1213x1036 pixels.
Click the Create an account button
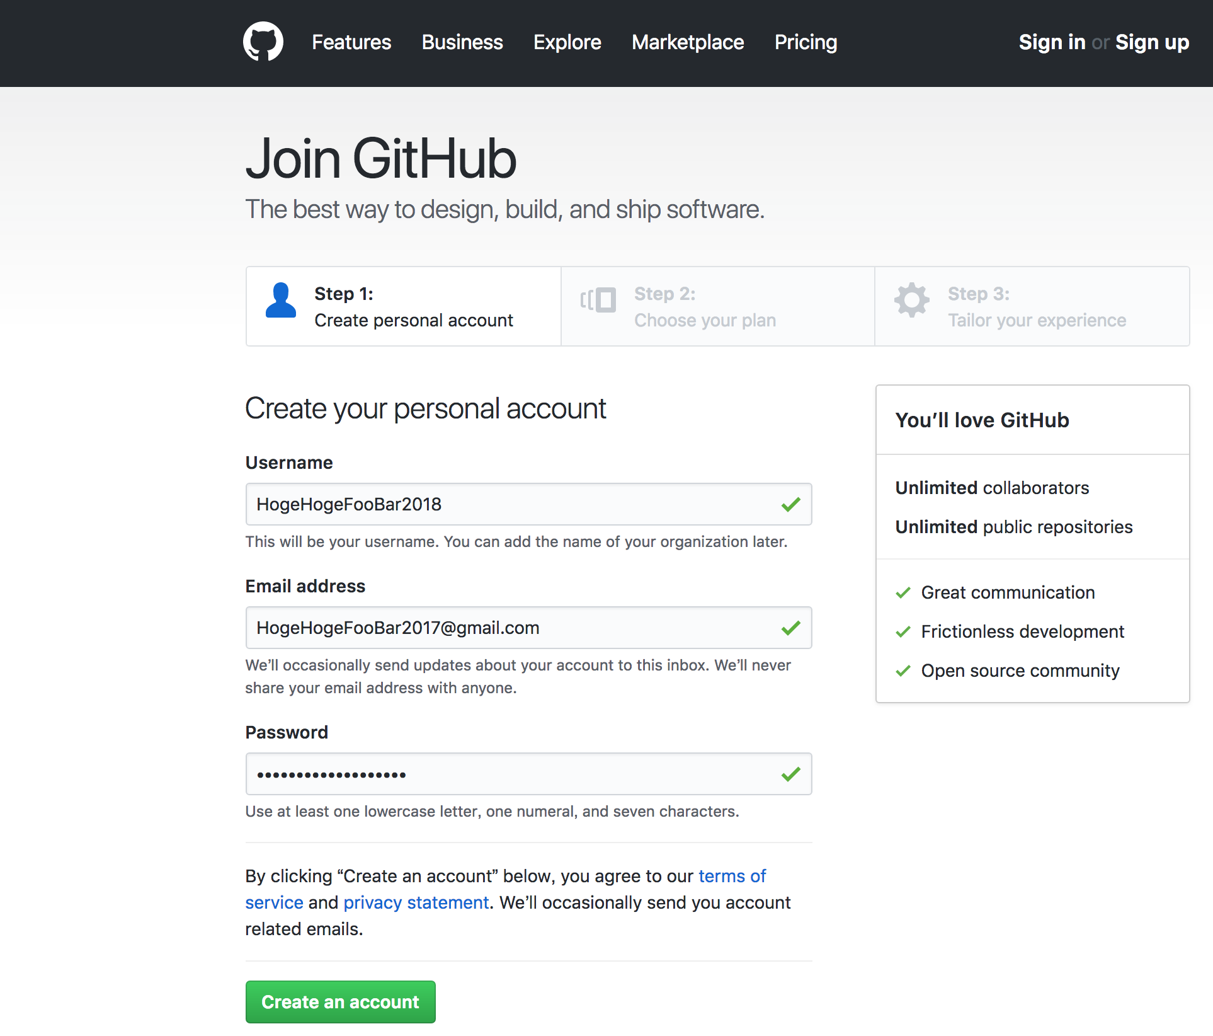(x=340, y=1002)
